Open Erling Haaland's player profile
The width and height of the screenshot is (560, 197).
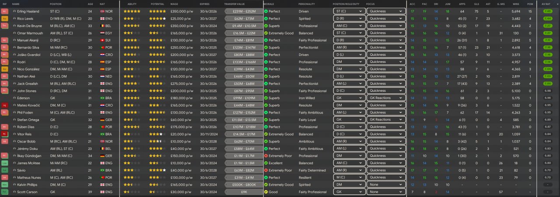(x=28, y=11)
